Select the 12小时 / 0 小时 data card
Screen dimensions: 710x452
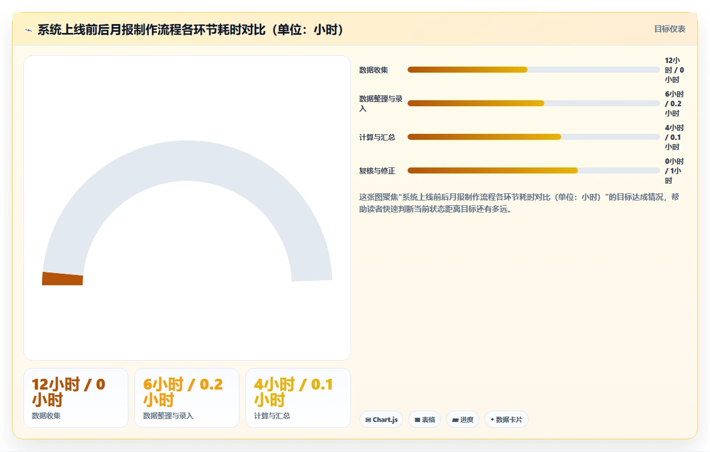(76, 397)
